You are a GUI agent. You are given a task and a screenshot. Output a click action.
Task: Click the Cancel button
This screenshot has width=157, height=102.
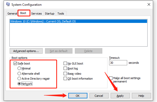point(99,96)
